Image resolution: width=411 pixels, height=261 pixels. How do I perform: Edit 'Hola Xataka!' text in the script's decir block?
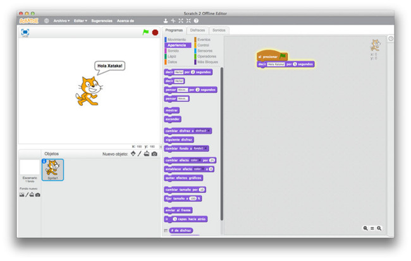pyautogui.click(x=276, y=64)
